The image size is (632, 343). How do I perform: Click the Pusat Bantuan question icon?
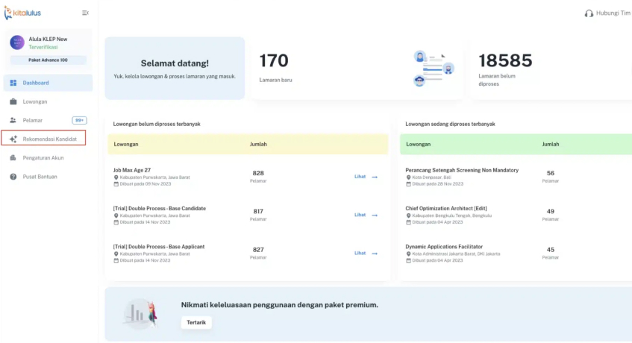tap(13, 177)
